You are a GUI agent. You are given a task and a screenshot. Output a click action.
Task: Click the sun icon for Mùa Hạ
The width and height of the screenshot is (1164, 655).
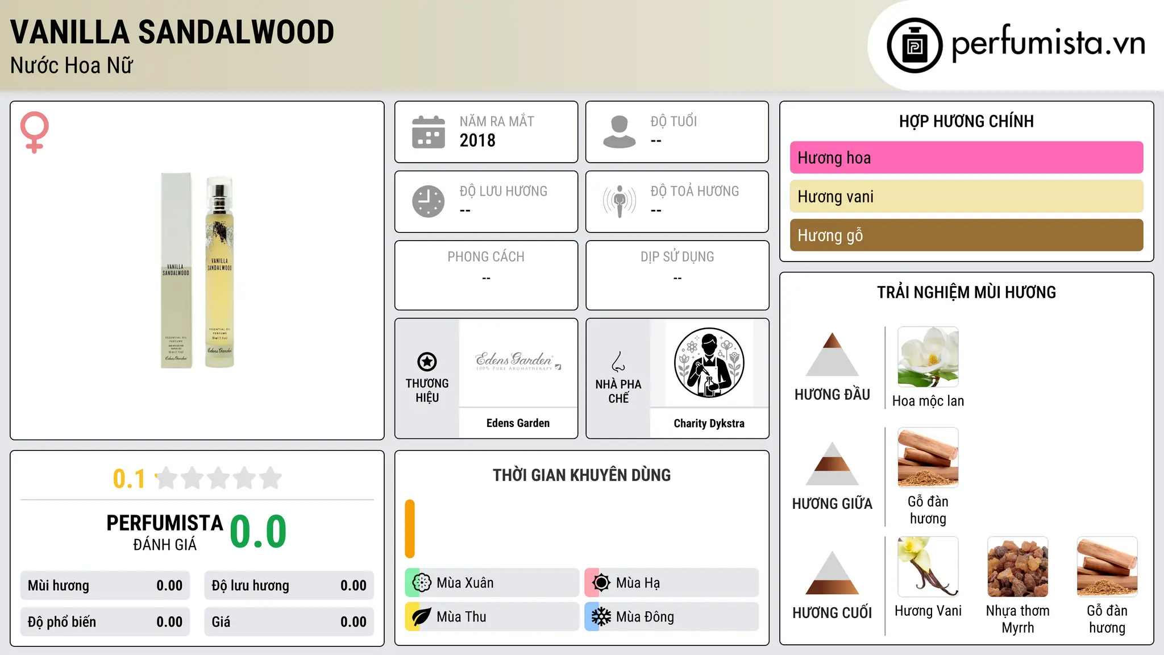tap(601, 583)
